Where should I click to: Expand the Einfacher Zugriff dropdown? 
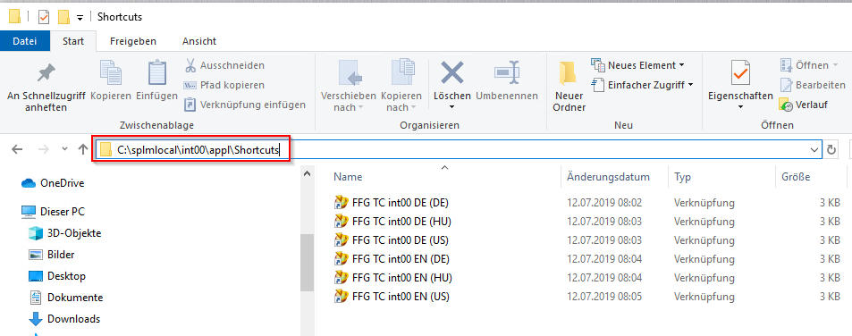pyautogui.click(x=642, y=85)
